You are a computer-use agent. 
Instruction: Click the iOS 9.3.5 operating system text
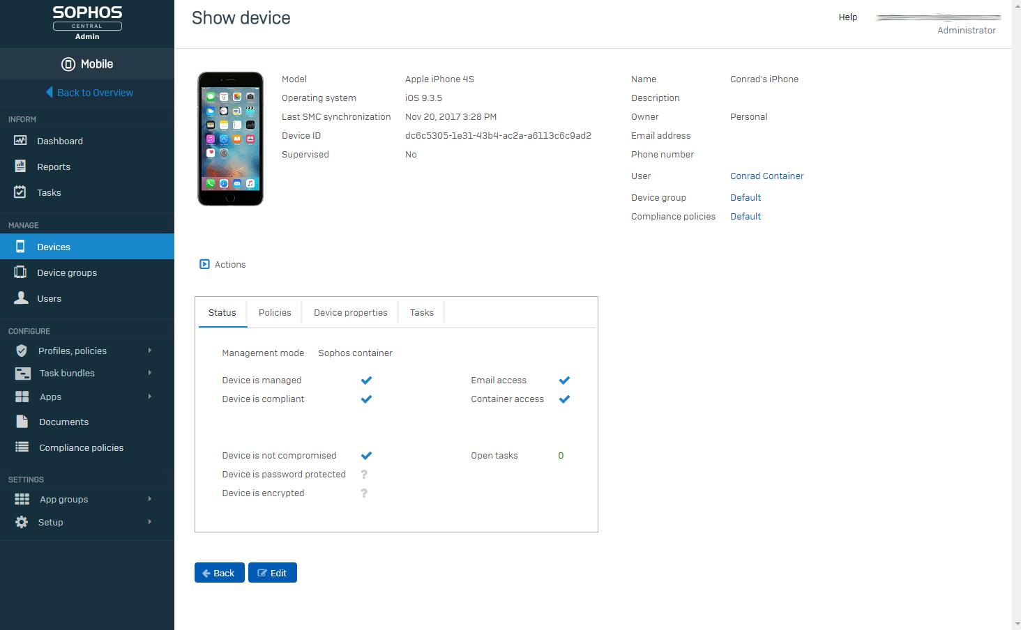click(423, 98)
